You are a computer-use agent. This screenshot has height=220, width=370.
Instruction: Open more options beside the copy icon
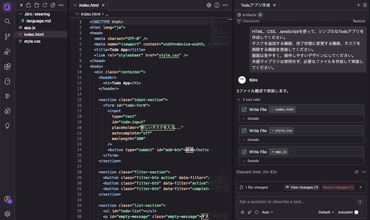(x=364, y=172)
